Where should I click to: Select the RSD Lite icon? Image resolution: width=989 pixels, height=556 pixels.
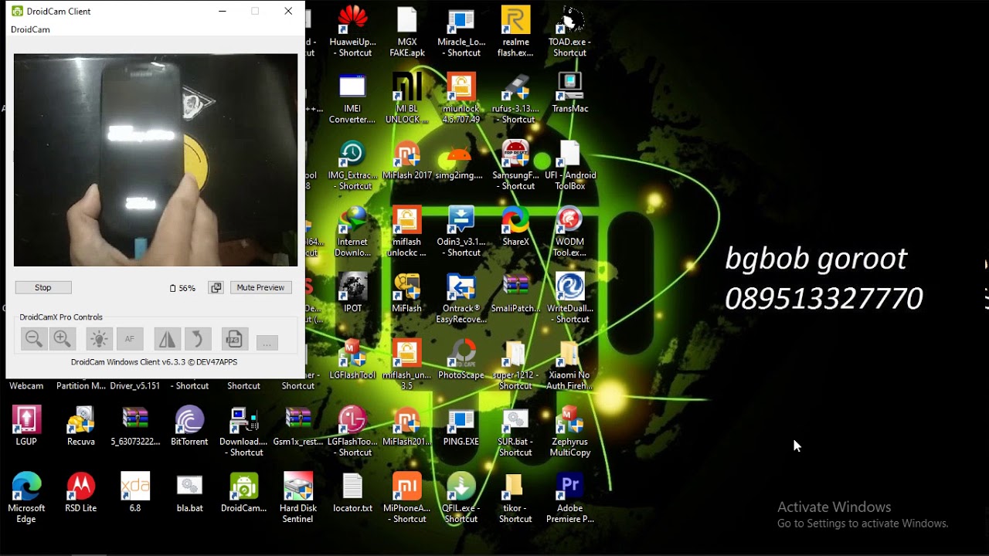81,492
